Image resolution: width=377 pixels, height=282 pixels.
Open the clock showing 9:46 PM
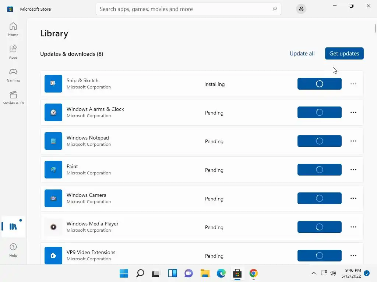(351, 273)
